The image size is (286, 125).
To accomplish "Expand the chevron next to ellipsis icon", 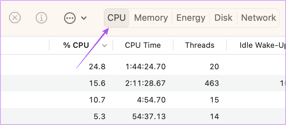I will [84, 18].
